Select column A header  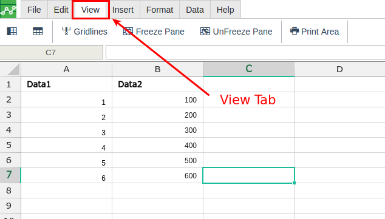67,69
